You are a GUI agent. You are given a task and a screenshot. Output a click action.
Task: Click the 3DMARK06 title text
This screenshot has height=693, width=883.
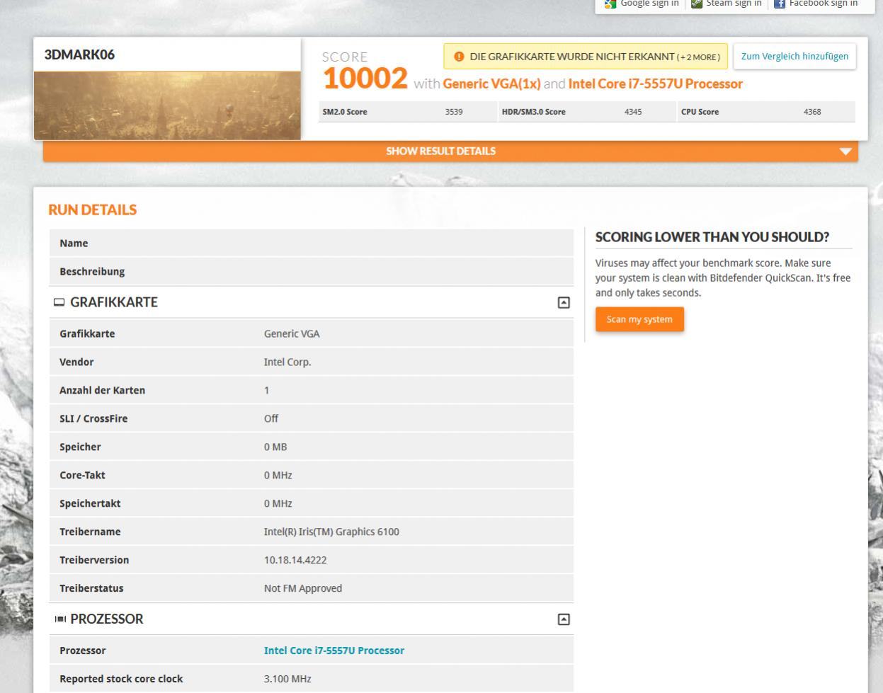coord(79,55)
